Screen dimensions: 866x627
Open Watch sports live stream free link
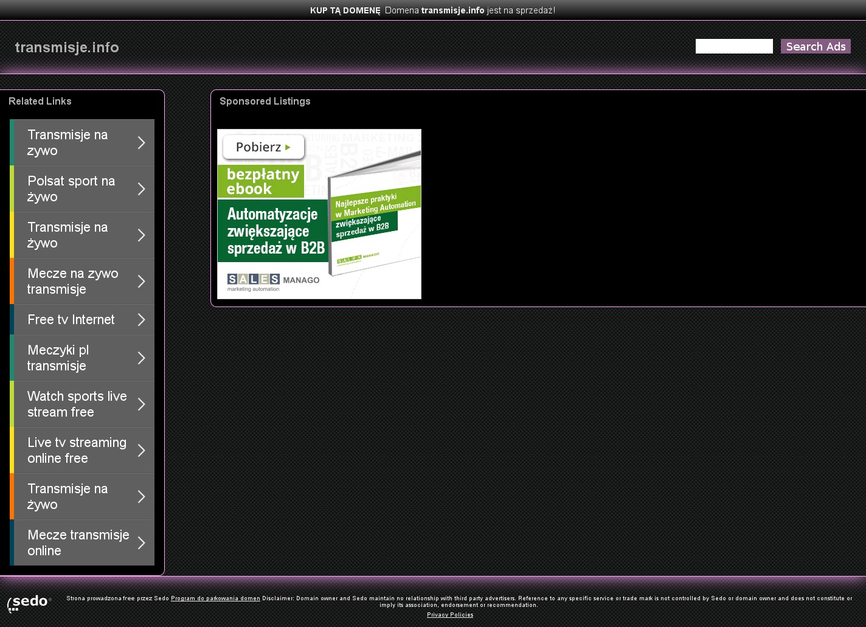pos(77,404)
